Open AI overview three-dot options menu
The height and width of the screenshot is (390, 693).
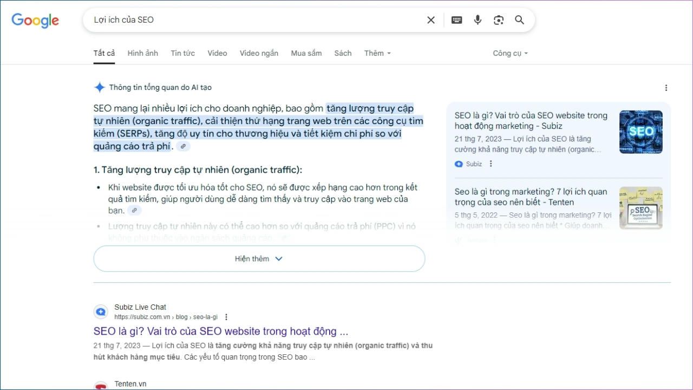pos(666,88)
